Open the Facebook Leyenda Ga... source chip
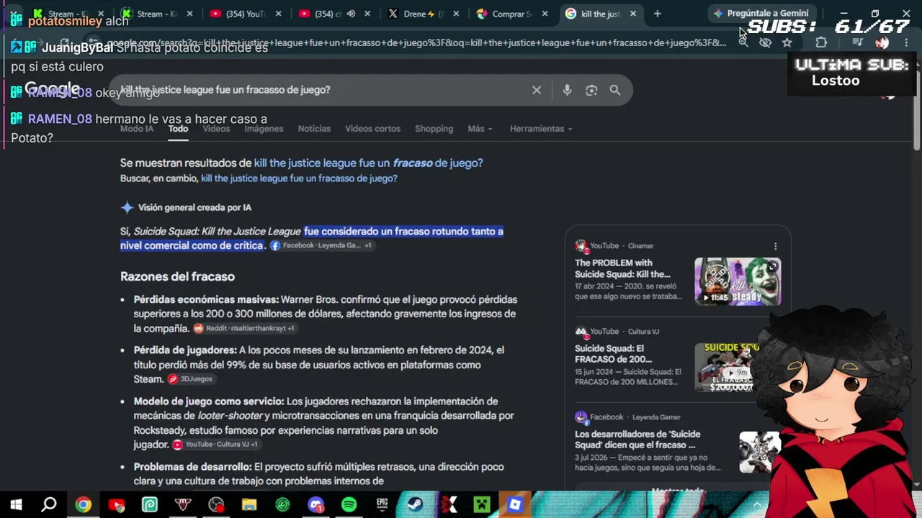Image resolution: width=922 pixels, height=518 pixels. pyautogui.click(x=321, y=245)
